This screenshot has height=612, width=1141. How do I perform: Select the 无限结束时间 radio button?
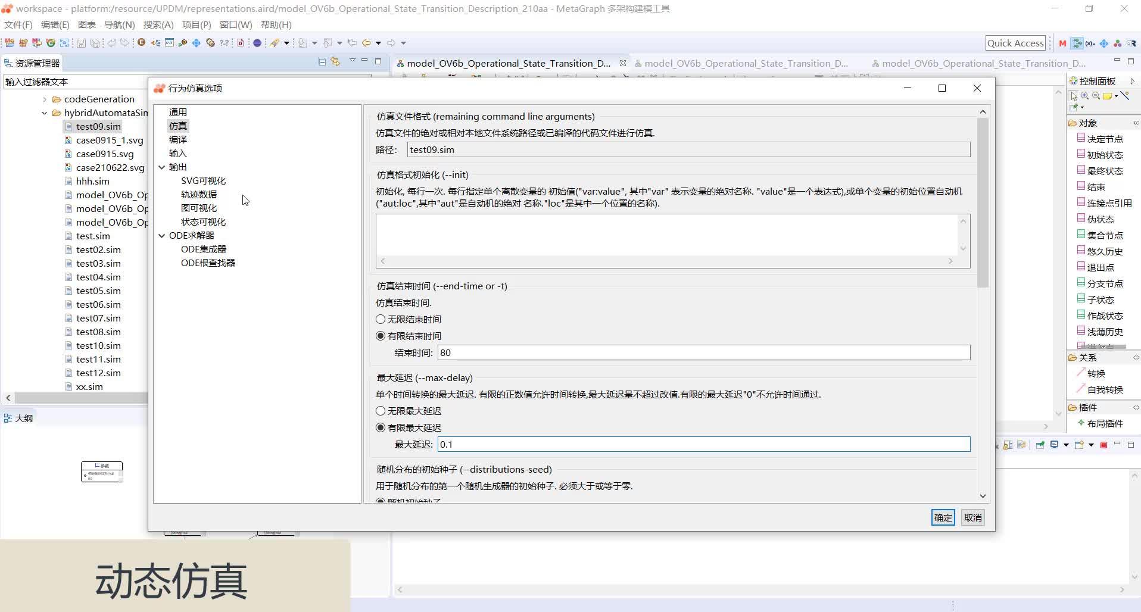[380, 319]
